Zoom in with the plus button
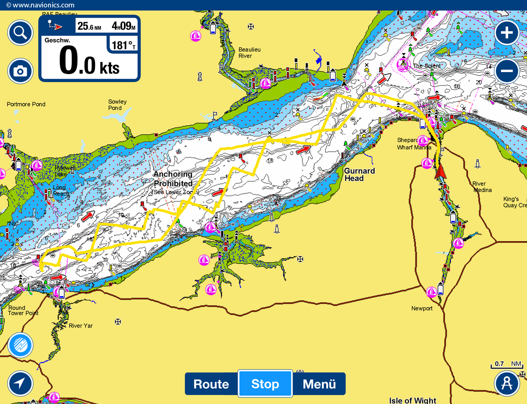Viewport: 527px width, 404px height. [507, 33]
